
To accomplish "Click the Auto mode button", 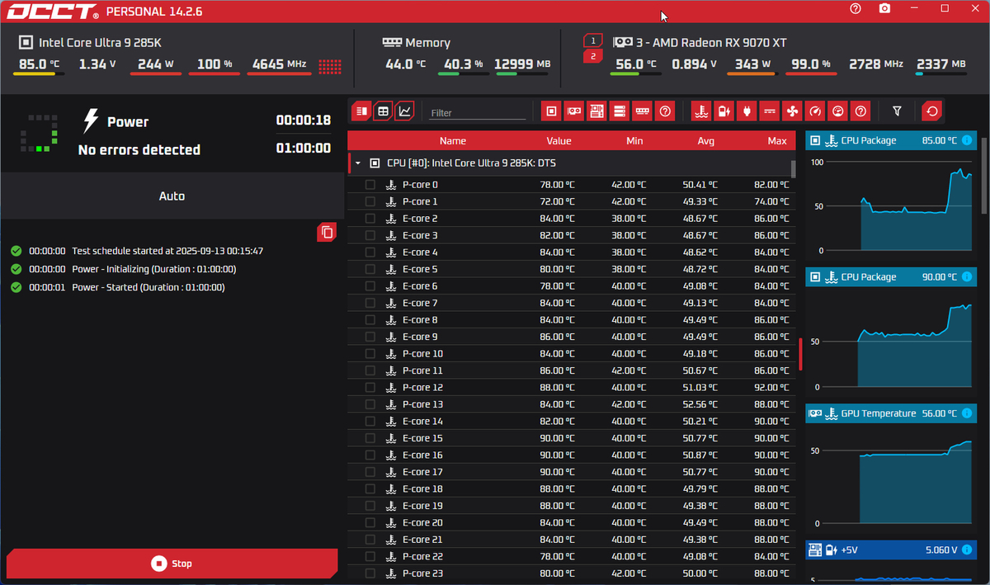I will coord(172,196).
